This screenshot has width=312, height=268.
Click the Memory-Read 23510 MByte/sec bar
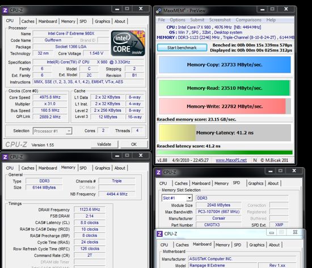click(225, 88)
